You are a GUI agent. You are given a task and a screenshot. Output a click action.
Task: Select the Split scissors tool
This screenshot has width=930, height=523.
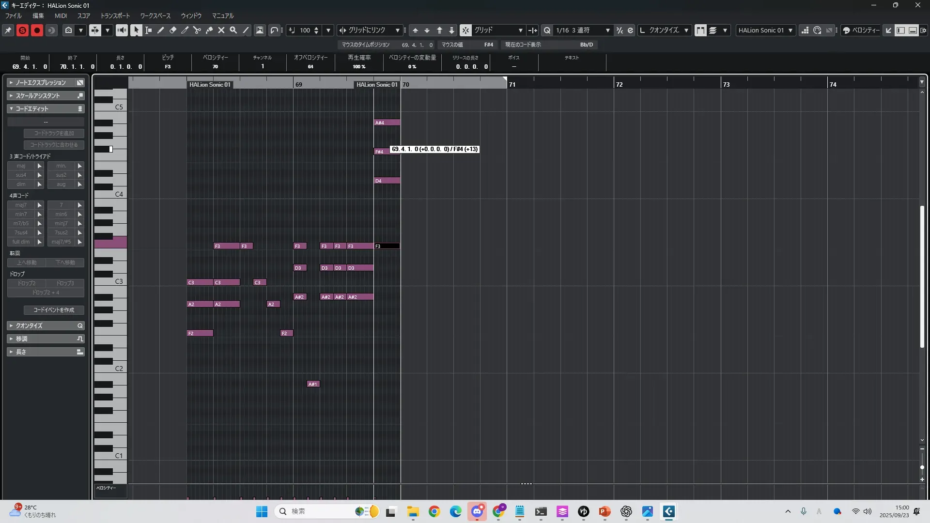197,30
